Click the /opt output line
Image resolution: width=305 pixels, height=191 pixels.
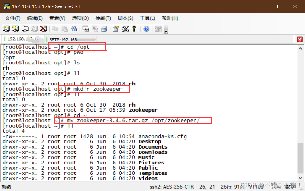tap(8, 58)
